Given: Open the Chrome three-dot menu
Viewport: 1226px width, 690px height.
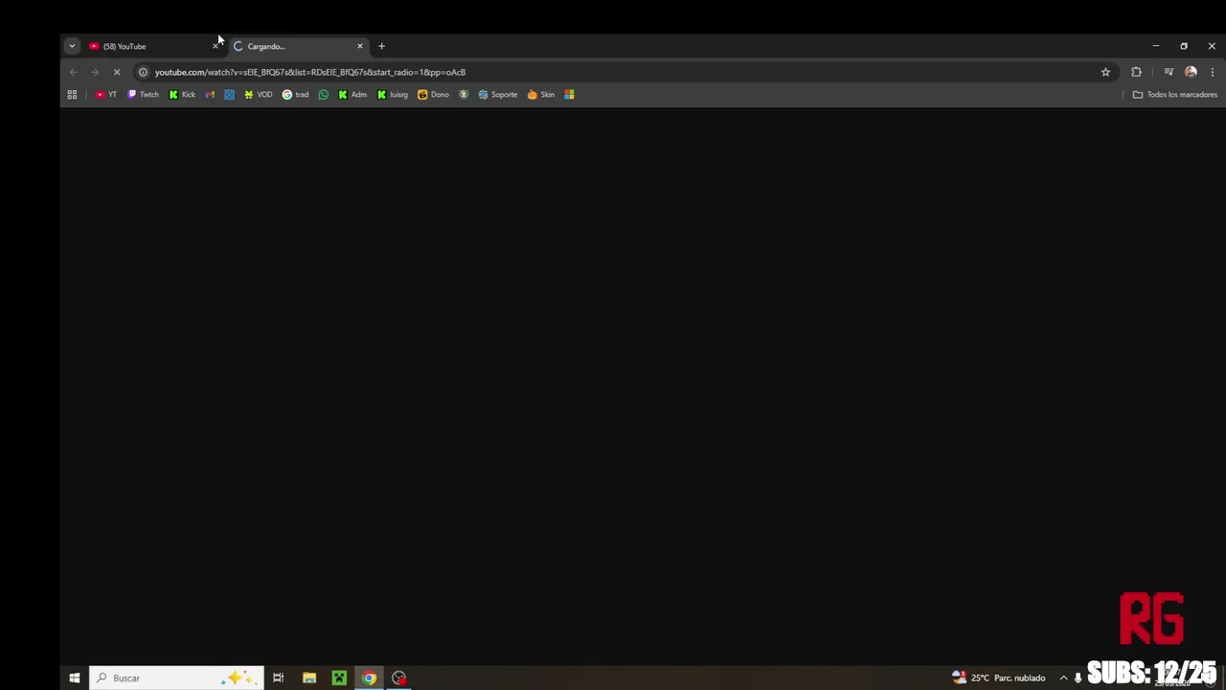Looking at the screenshot, I should (x=1213, y=72).
